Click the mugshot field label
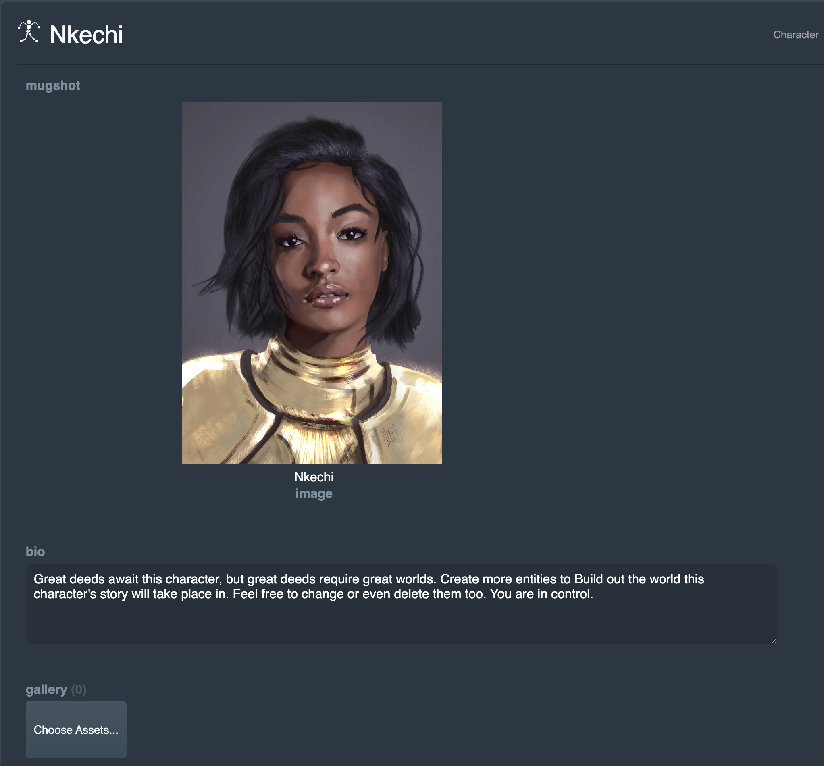This screenshot has height=766, width=824. coord(53,85)
